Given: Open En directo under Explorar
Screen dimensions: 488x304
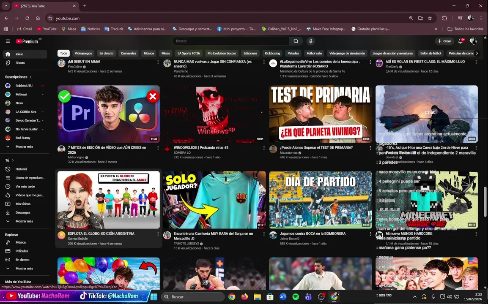Looking at the screenshot, I should 25,260.
